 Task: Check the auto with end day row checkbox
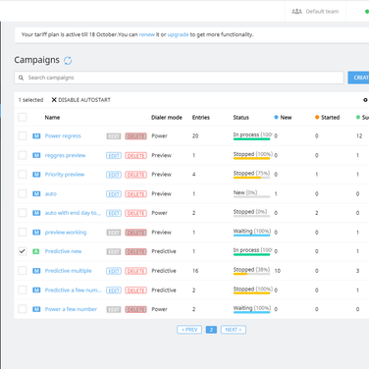(23, 213)
